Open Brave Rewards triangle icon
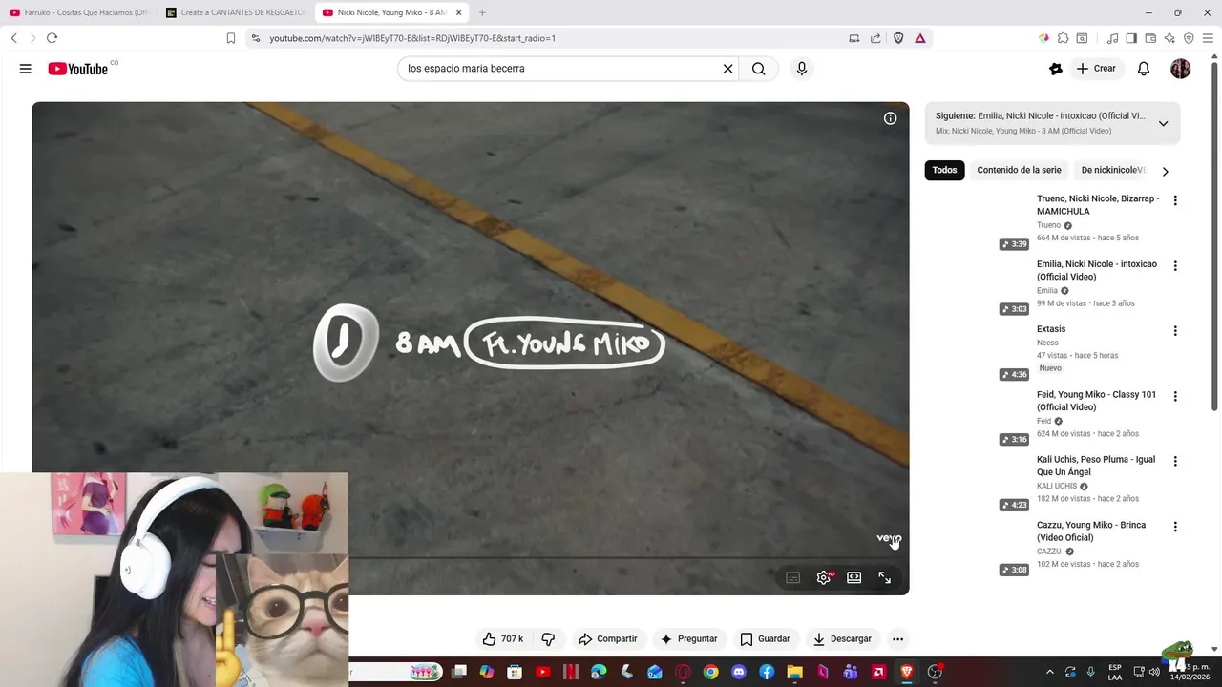This screenshot has width=1222, height=687. (x=920, y=38)
